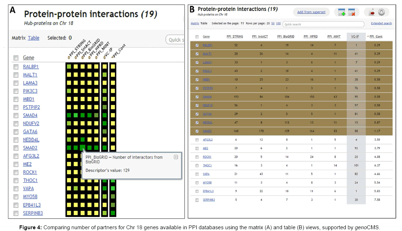This screenshot has height=231, width=402.
Task: Click the Add from superset link
Action: [x=311, y=12]
